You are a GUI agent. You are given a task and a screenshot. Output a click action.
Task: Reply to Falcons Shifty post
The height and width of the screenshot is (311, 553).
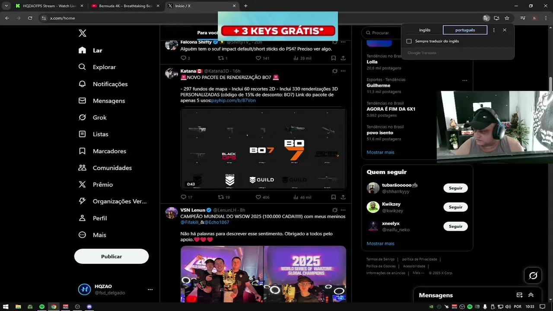click(x=183, y=58)
